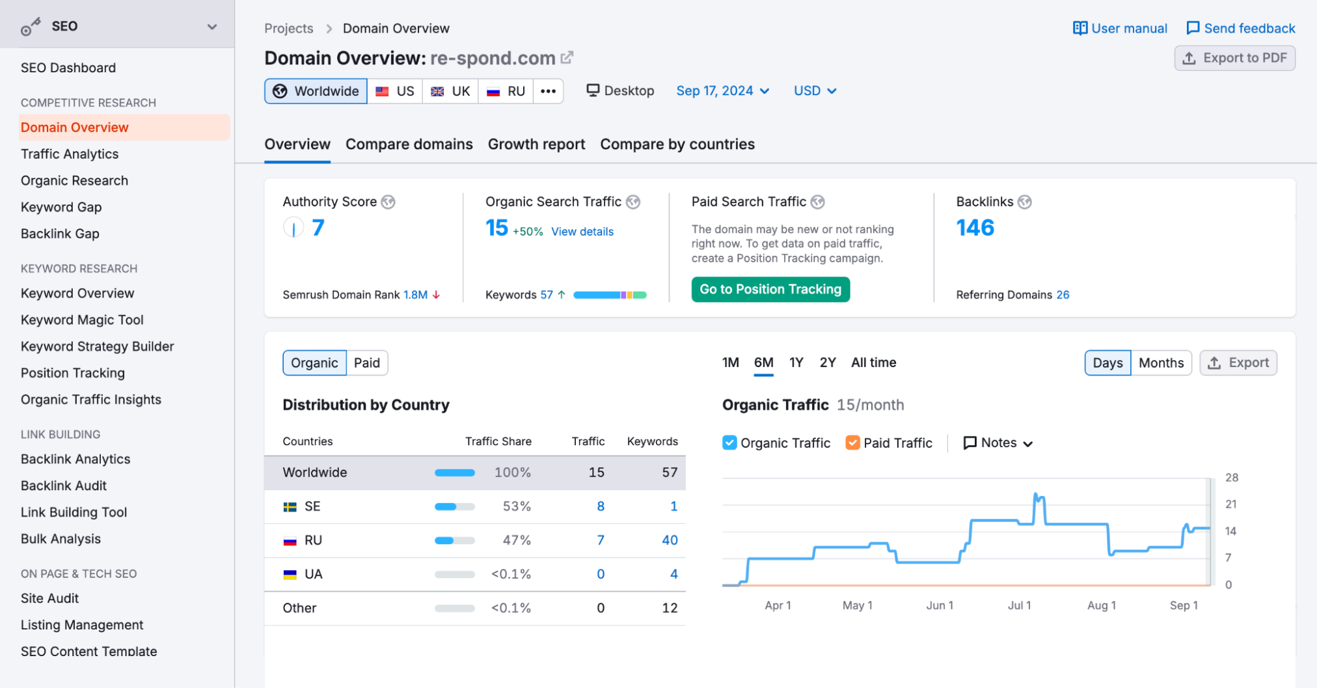Screen dimensions: 1317x688
Task: Open Traffic Analytics in sidebar
Action: [70, 154]
